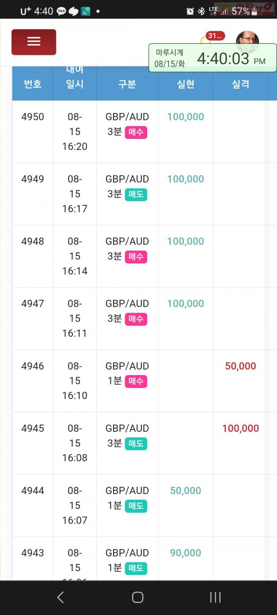Select the 번호 column header

33,84
